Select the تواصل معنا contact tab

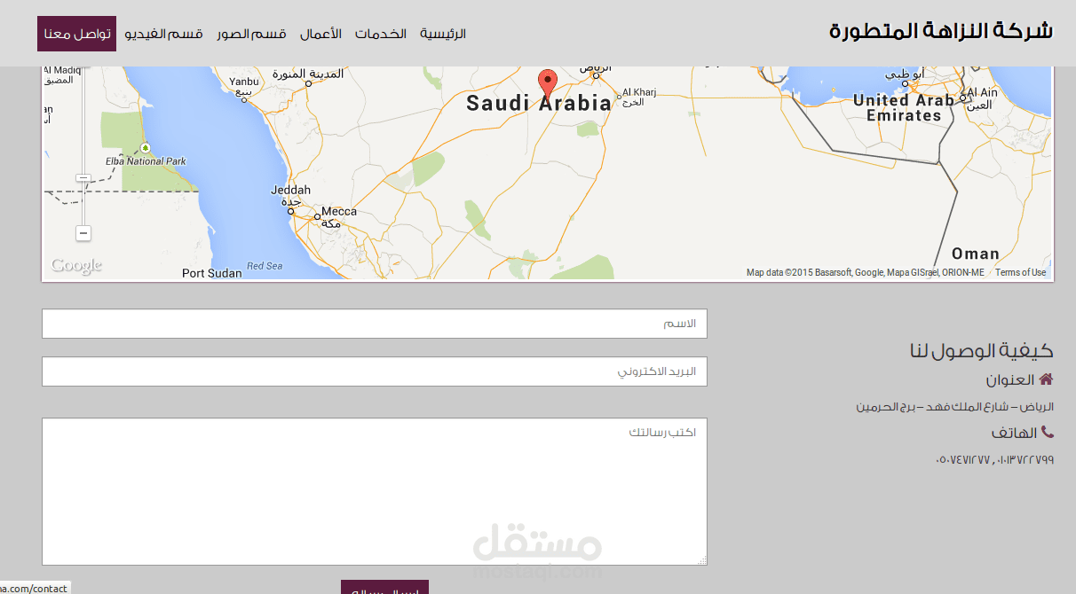76,34
